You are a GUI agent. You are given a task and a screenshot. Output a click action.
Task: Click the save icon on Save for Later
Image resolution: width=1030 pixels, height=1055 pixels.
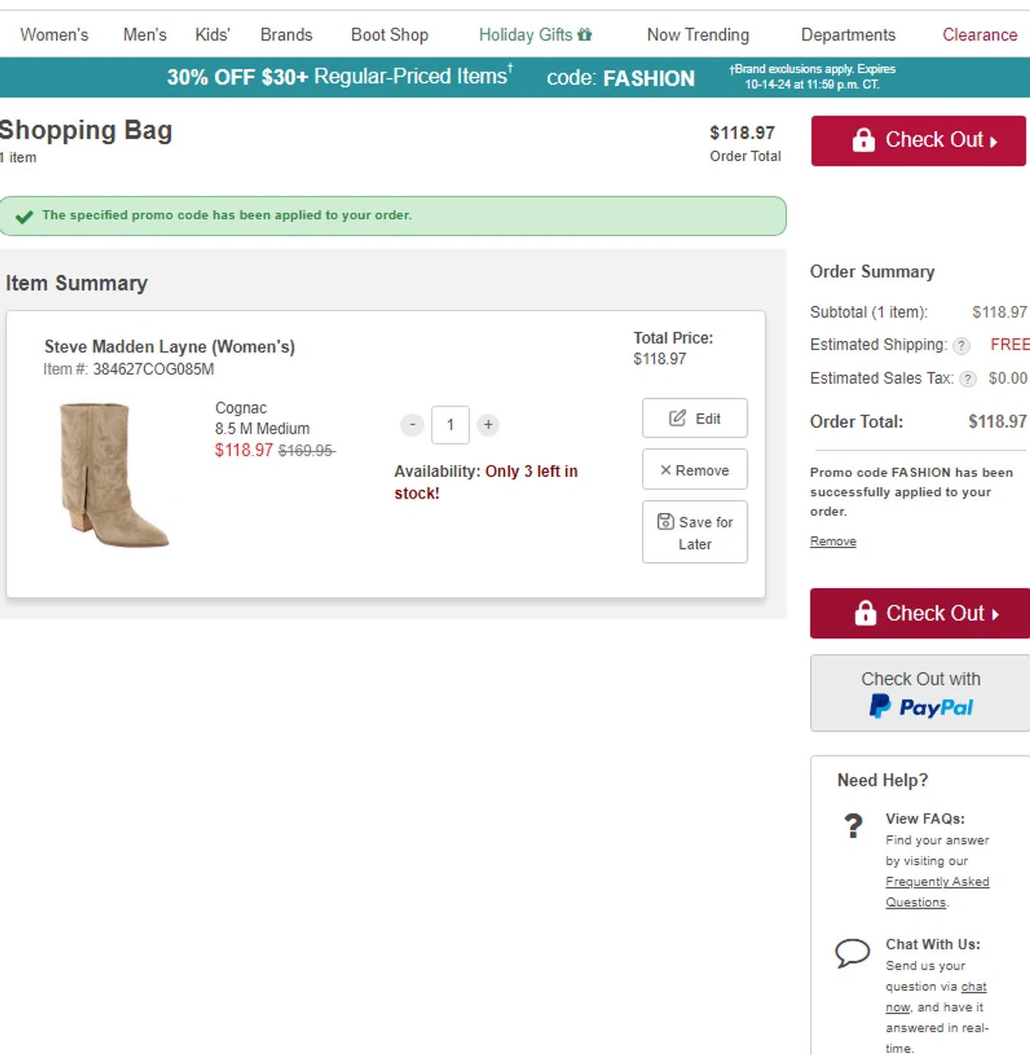click(x=666, y=521)
